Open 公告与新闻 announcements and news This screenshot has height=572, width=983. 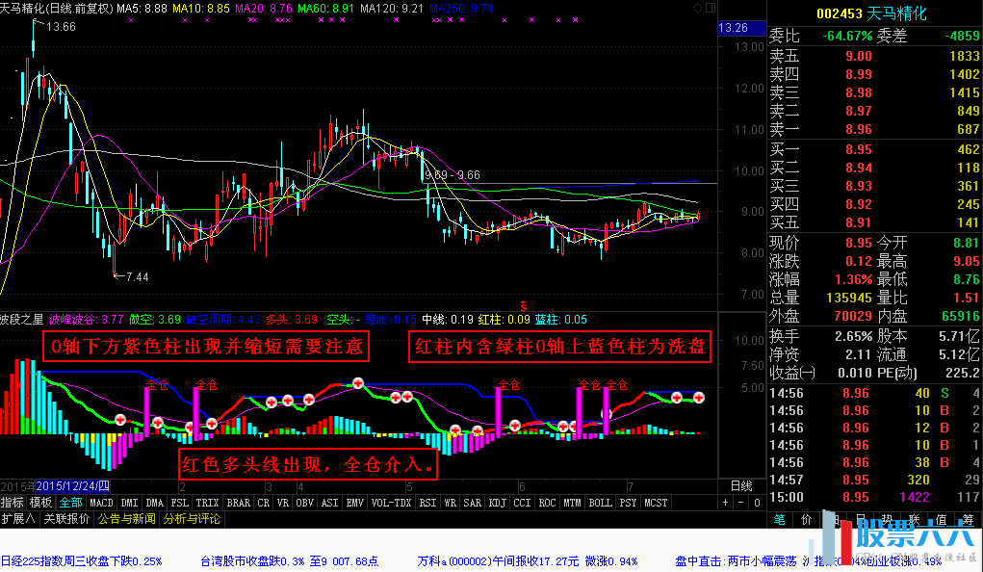click(x=128, y=519)
